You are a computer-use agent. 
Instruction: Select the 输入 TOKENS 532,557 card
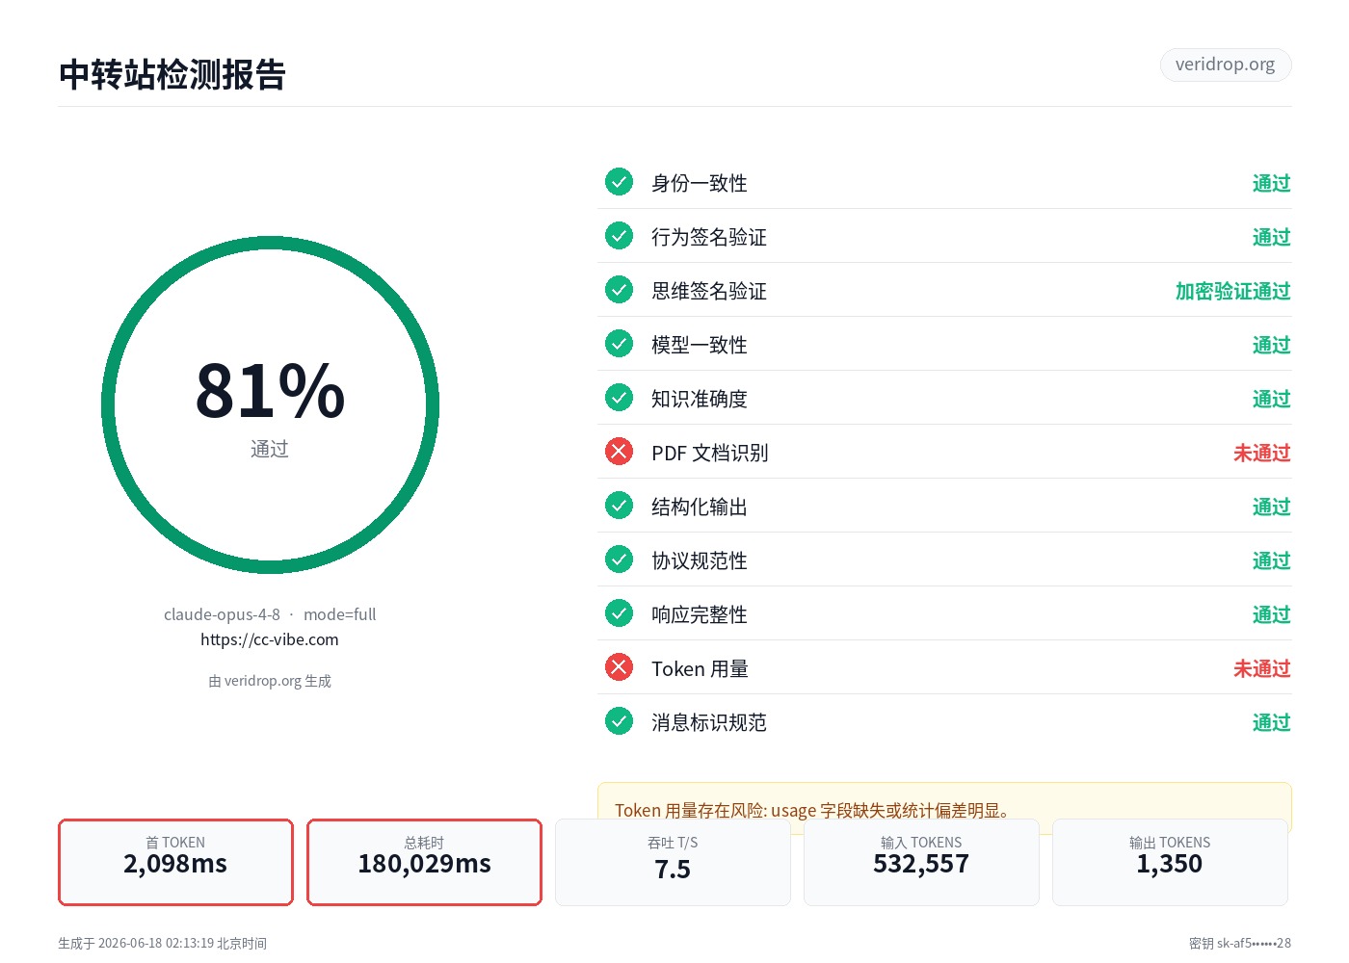point(921,862)
